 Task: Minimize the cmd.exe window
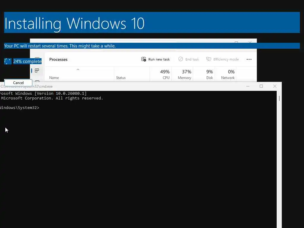coord(248,86)
